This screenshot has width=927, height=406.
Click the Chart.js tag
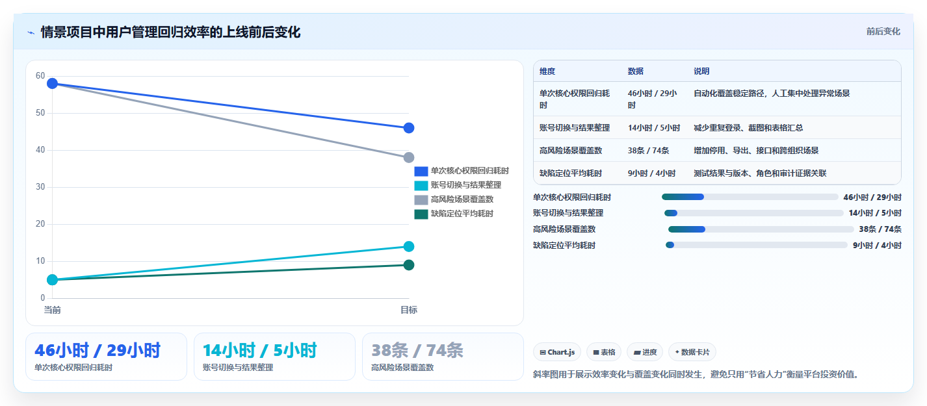(557, 352)
